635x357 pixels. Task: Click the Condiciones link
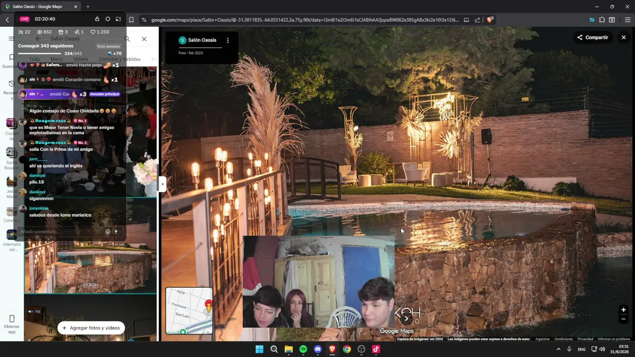pos(564,339)
